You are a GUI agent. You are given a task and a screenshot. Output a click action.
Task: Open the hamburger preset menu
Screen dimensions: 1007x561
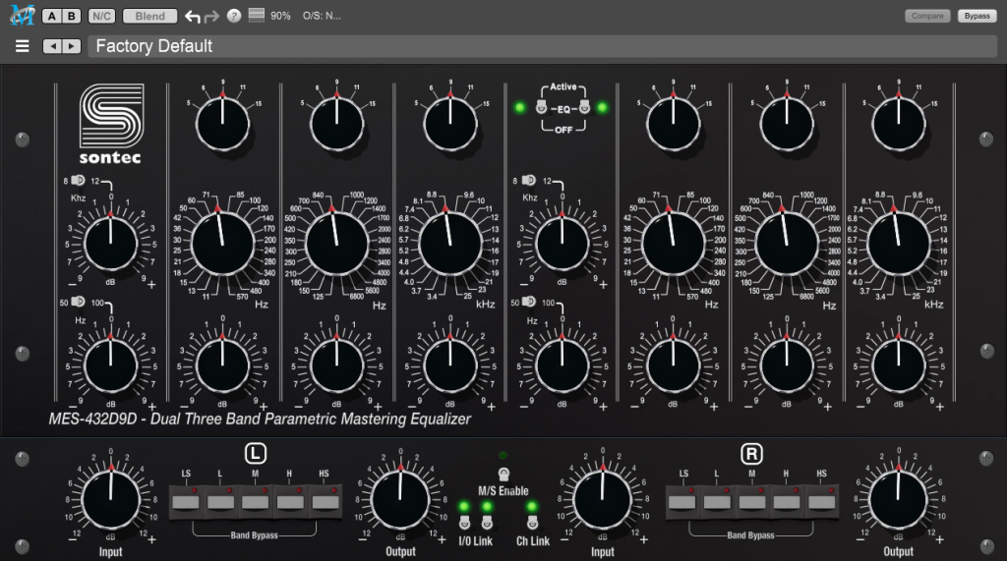(22, 46)
